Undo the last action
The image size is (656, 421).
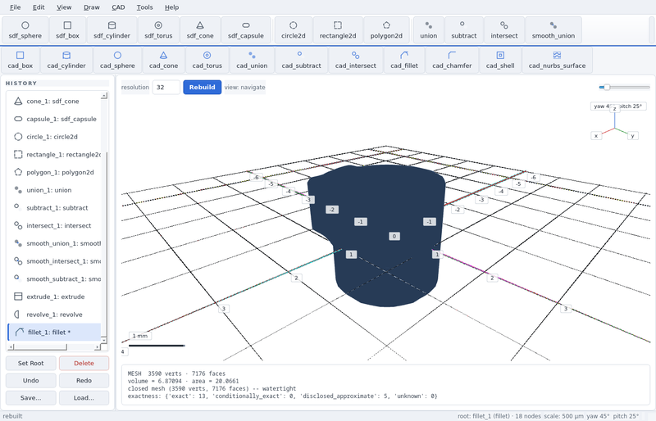[31, 380]
